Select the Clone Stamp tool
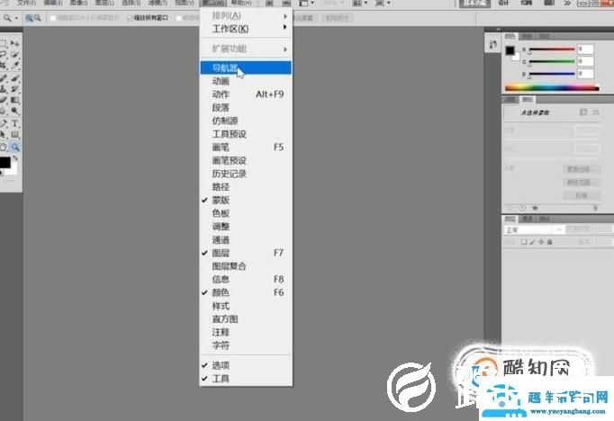 click(3, 89)
